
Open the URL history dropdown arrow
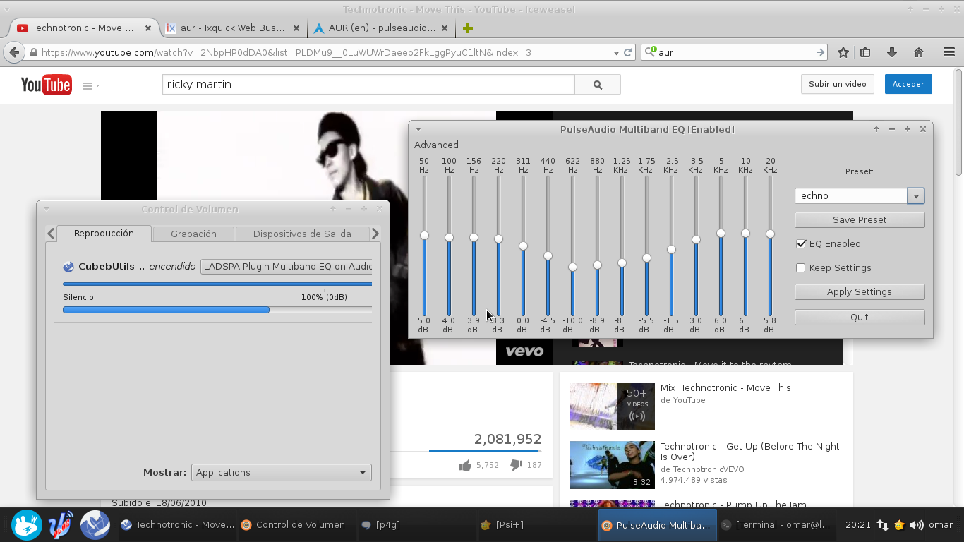point(616,52)
